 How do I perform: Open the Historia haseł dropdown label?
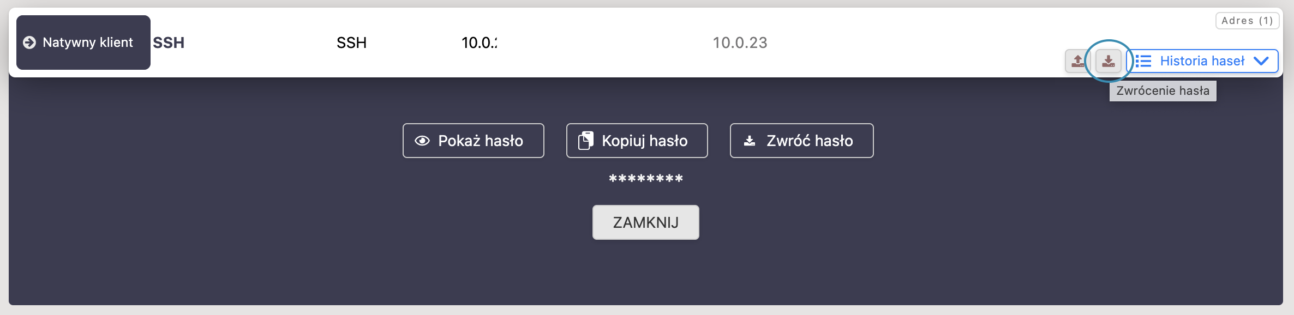point(1202,61)
